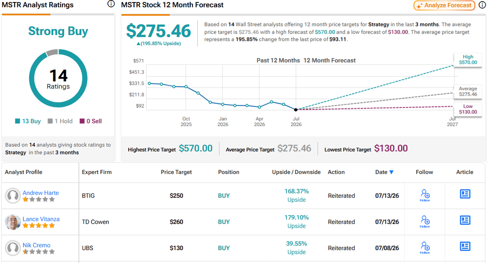
Task: Click the gray 1 Hold legend swatch
Action: click(x=50, y=121)
